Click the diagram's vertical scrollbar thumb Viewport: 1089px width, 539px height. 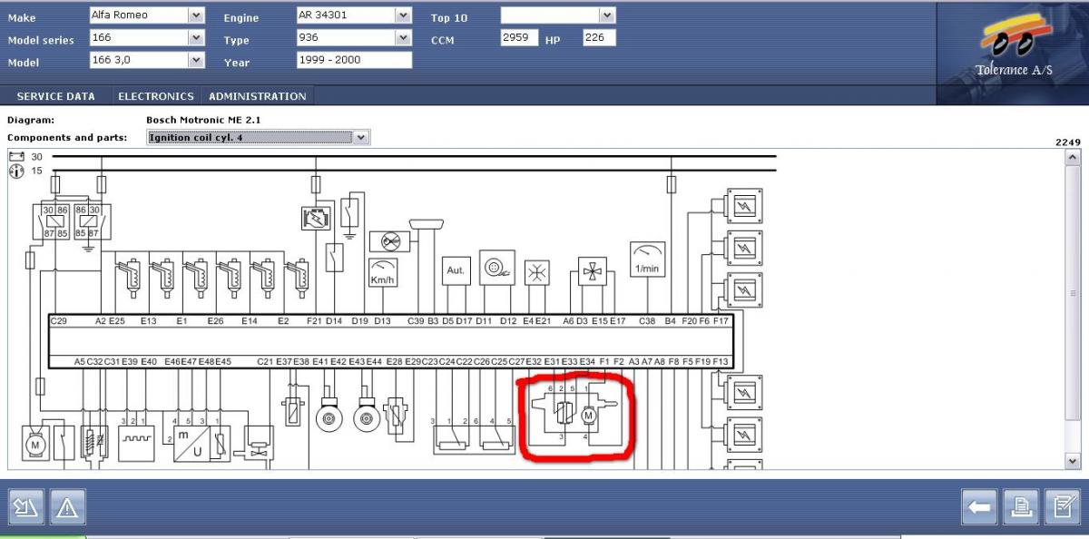pyautogui.click(x=1074, y=293)
